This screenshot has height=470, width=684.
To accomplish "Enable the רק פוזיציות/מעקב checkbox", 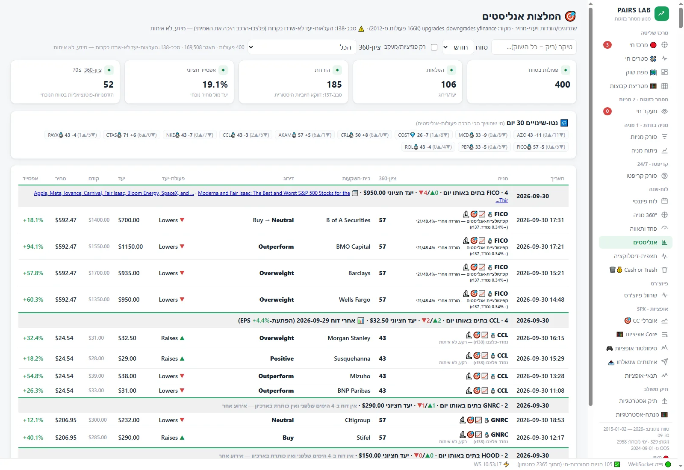I will click(x=434, y=47).
